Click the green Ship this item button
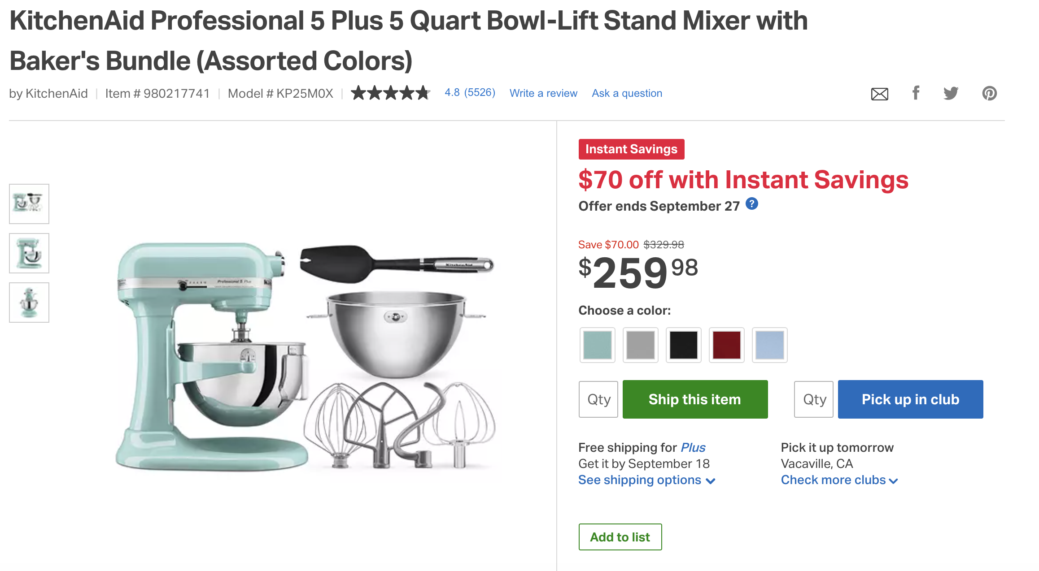 coord(695,399)
